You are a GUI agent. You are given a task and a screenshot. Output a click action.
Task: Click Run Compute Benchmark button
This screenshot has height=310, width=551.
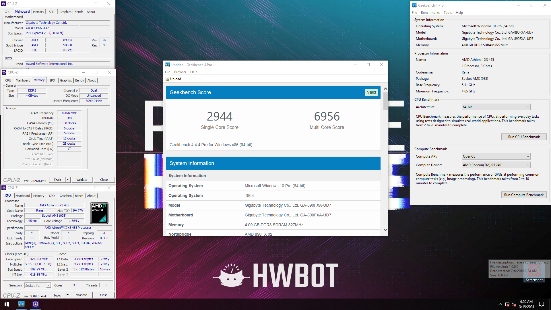coord(524,195)
